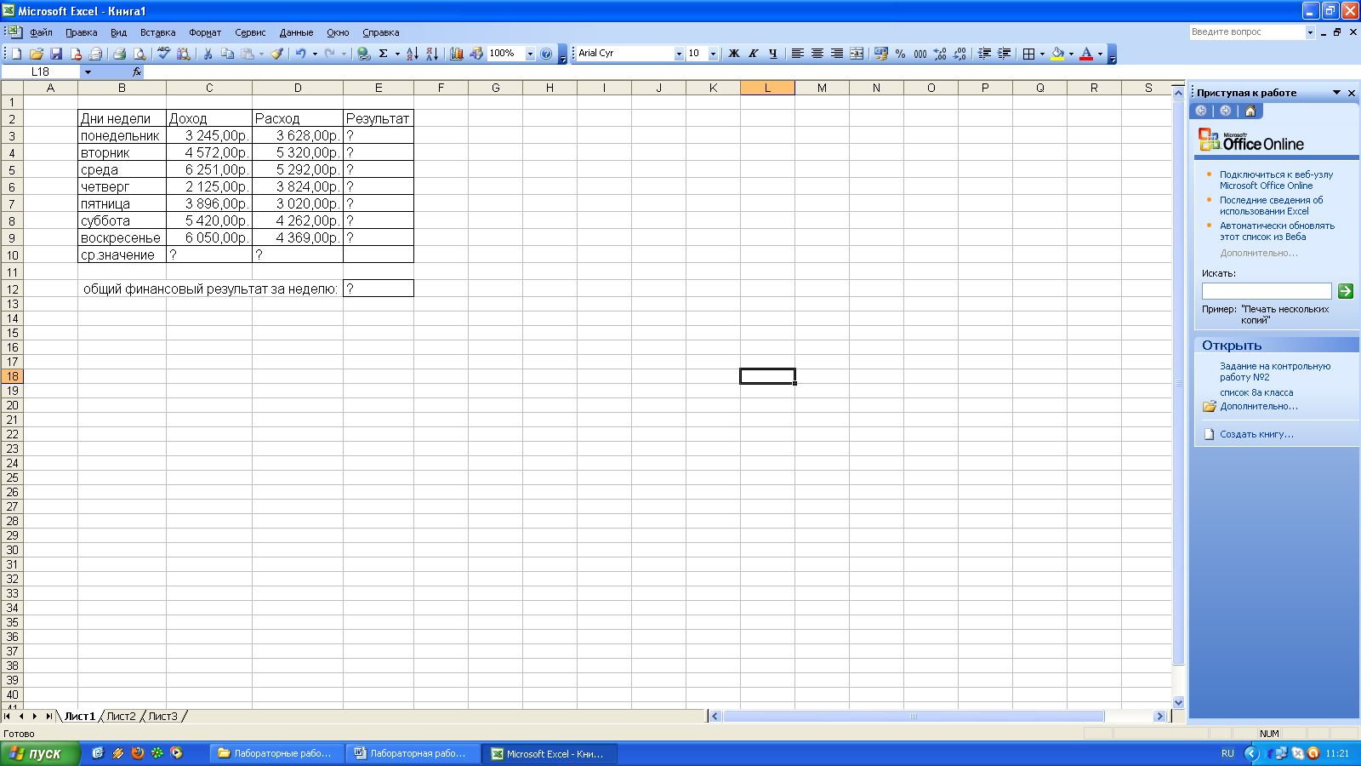Image resolution: width=1361 pixels, height=766 pixels.
Task: Click the Format Painter brush icon
Action: pos(277,54)
